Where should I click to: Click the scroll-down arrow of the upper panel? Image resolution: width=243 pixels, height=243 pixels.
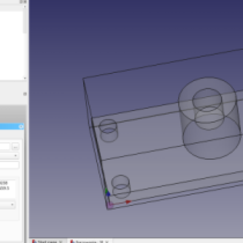click(x=25, y=78)
